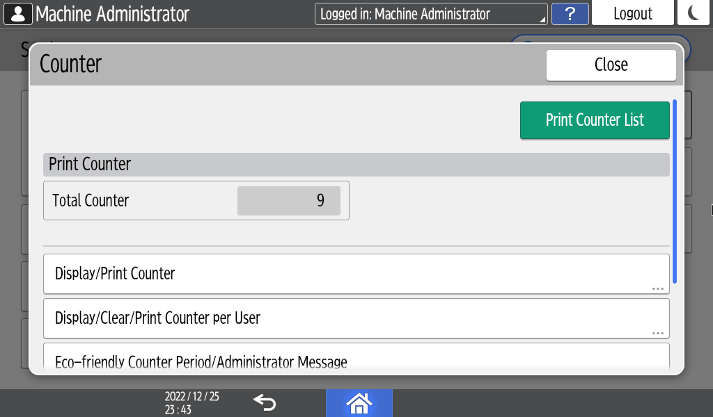The width and height of the screenshot is (713, 417).
Task: Click the Print Counter section header
Action: [x=356, y=165]
